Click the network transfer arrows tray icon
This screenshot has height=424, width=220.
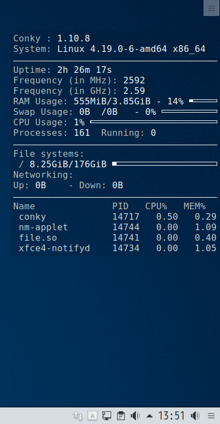point(78,416)
